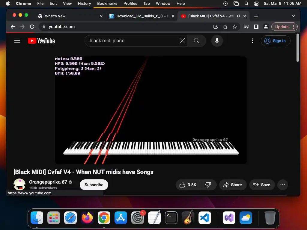307x230 pixels.
Task: Expand the tab search chevron
Action: pos(293,16)
